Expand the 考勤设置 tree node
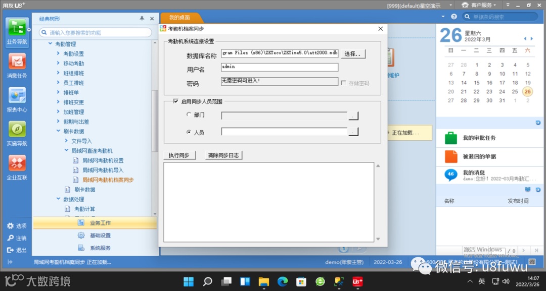The image size is (546, 291). pyautogui.click(x=58, y=53)
